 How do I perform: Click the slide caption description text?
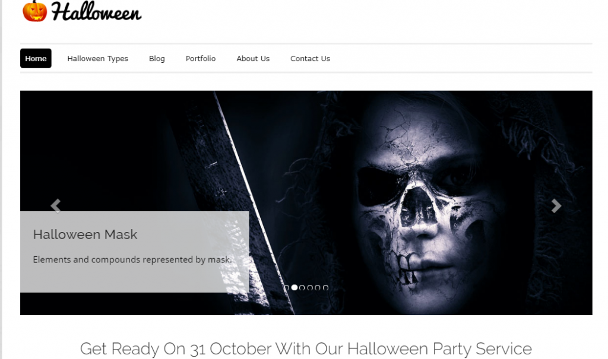click(x=132, y=259)
